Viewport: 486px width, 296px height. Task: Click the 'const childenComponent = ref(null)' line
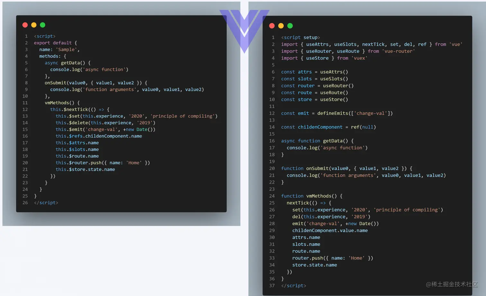pyautogui.click(x=328, y=127)
